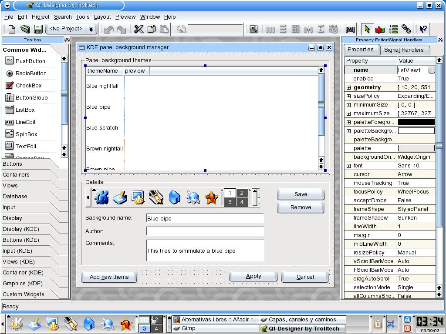Click the Apply button

click(x=253, y=276)
